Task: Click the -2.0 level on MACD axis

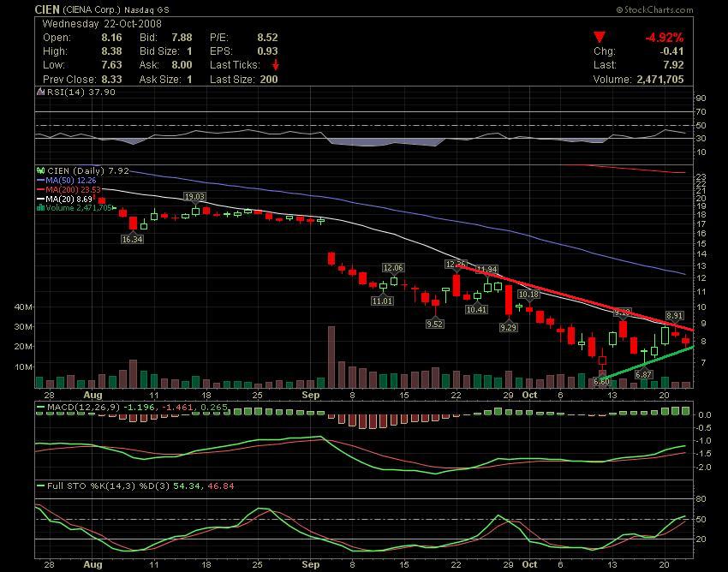Action: [x=704, y=468]
